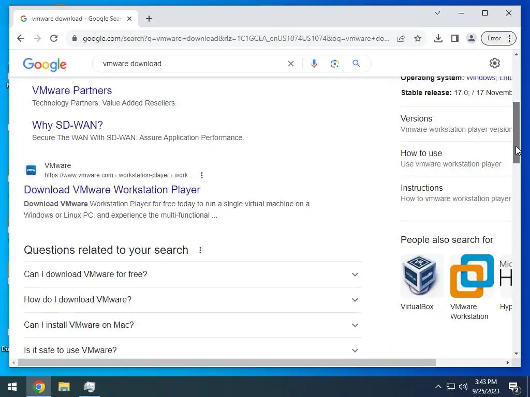
Task: Search by image with the Lens icon
Action: (335, 64)
